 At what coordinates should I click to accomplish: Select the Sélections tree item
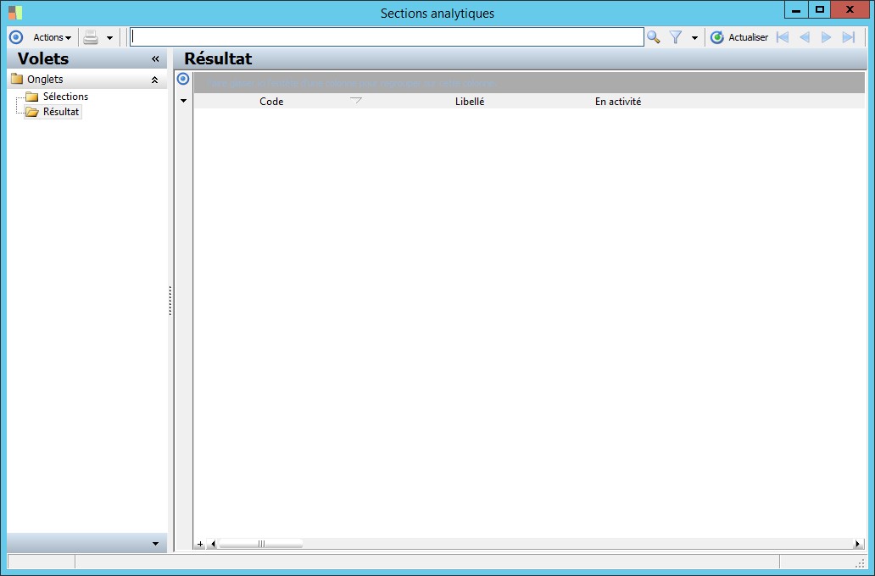(x=65, y=97)
